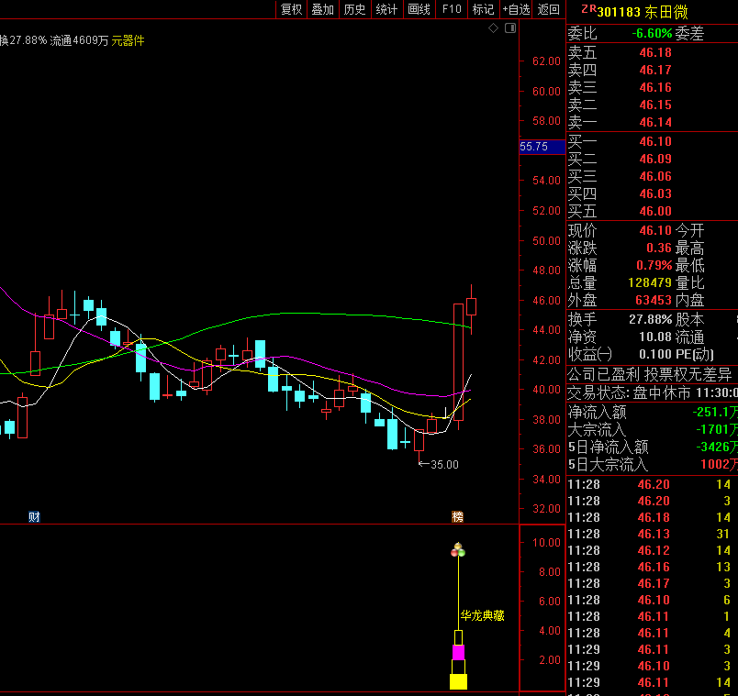Select the magenta block in the indicator pane
738x696 pixels.
coord(458,653)
